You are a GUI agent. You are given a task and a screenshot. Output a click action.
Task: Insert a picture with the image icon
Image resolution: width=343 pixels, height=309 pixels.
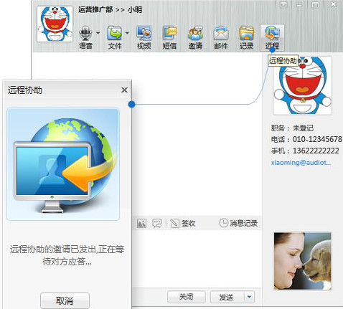141,224
